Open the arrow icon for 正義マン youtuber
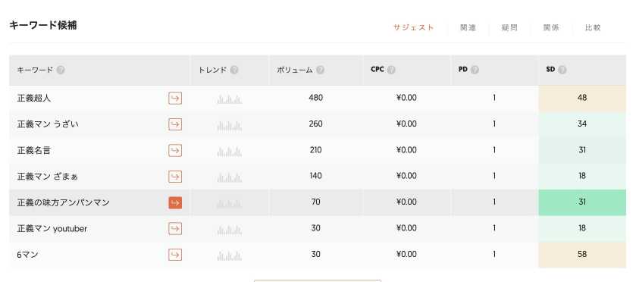The height and width of the screenshot is (282, 636). [x=175, y=229]
